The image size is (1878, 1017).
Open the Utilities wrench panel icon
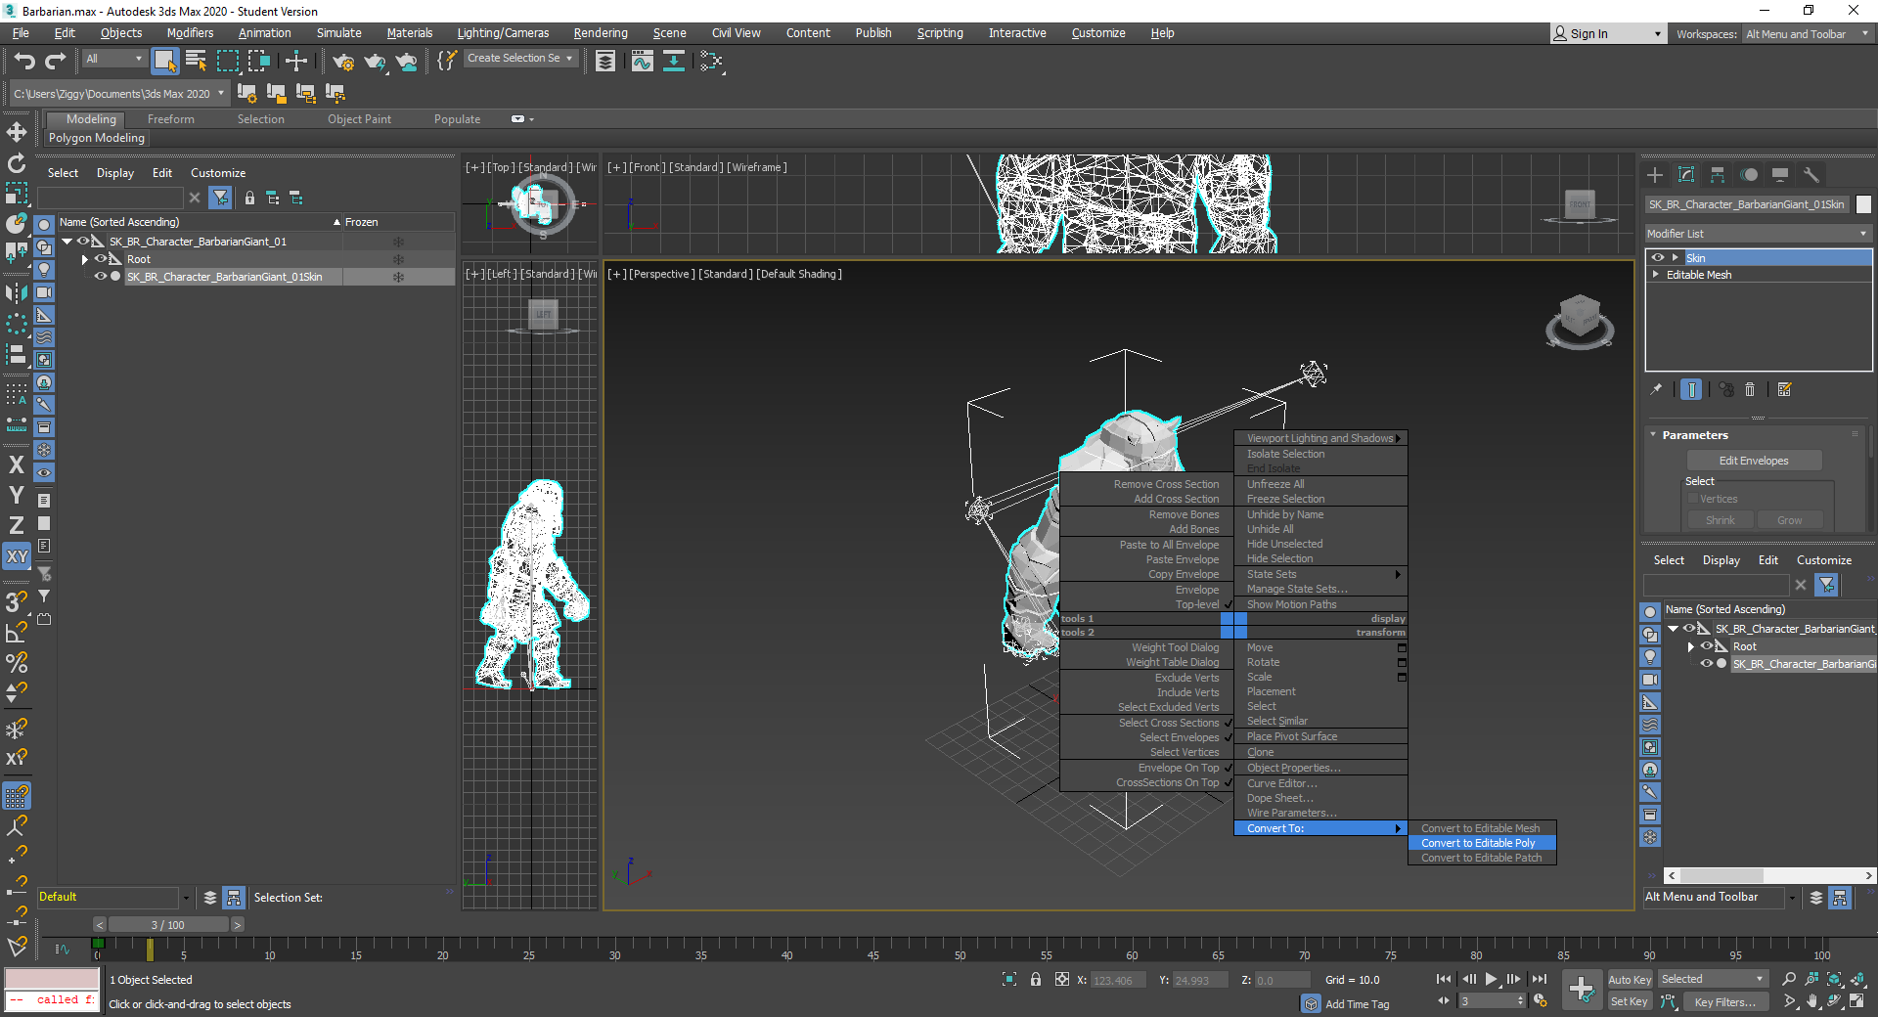(1811, 175)
